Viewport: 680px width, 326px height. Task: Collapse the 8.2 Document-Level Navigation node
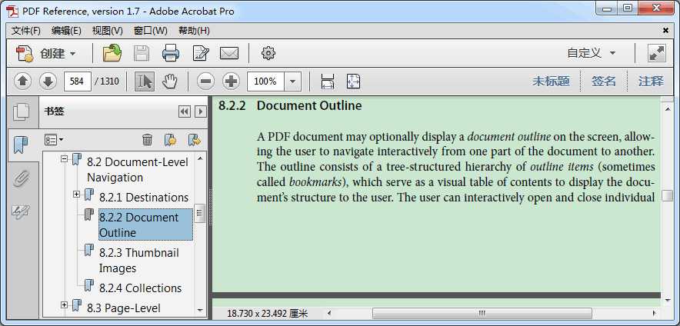click(x=64, y=159)
